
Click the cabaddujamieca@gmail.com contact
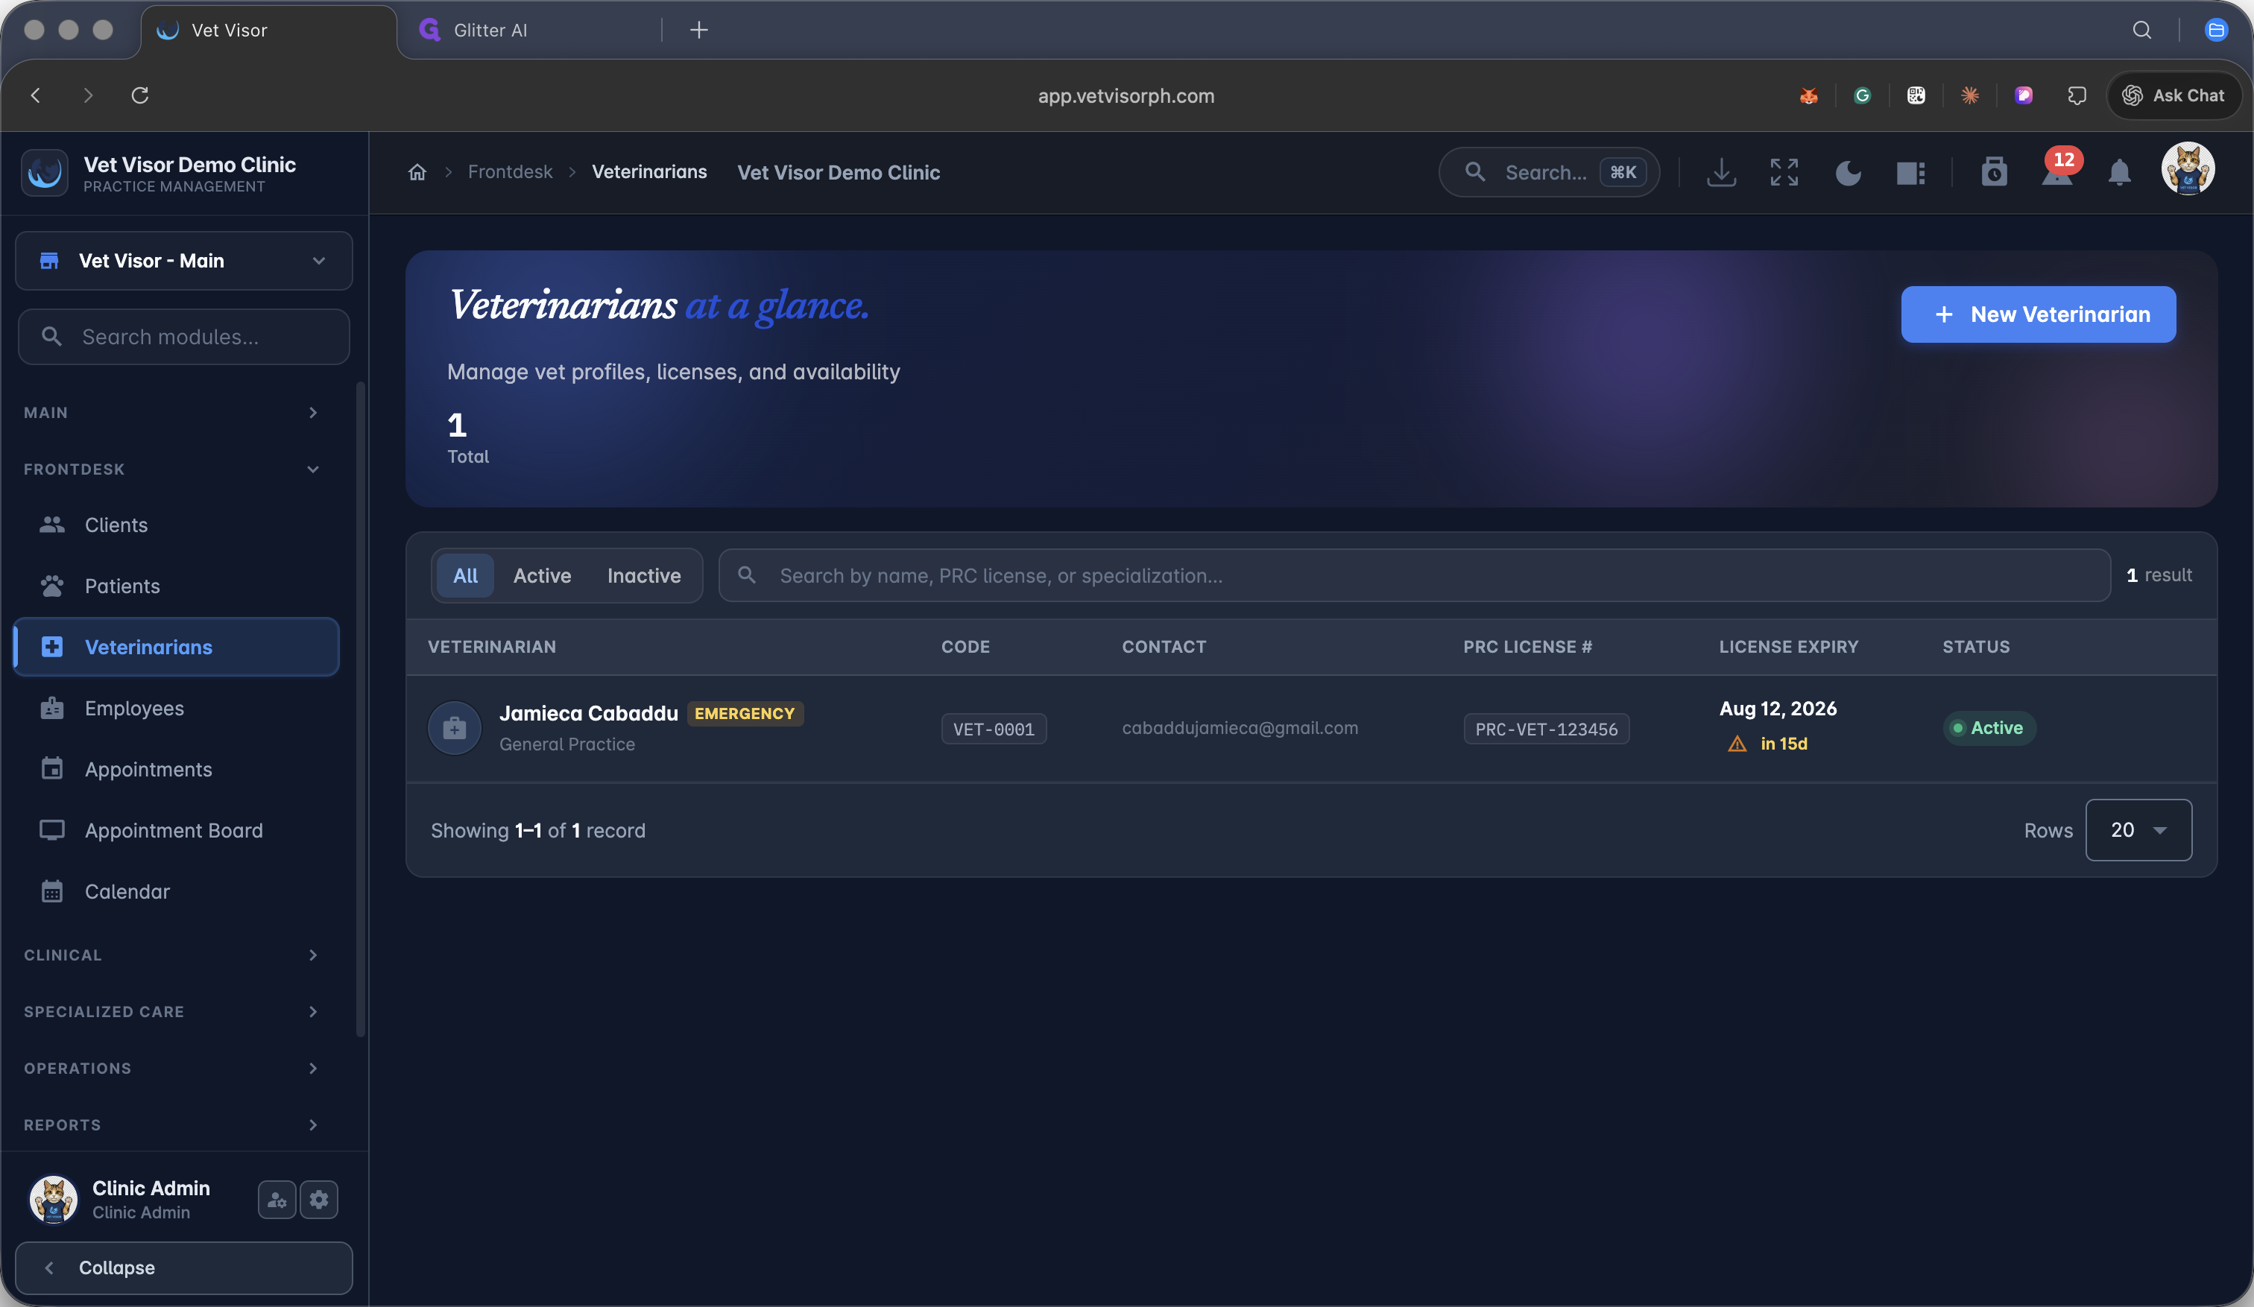coord(1240,728)
